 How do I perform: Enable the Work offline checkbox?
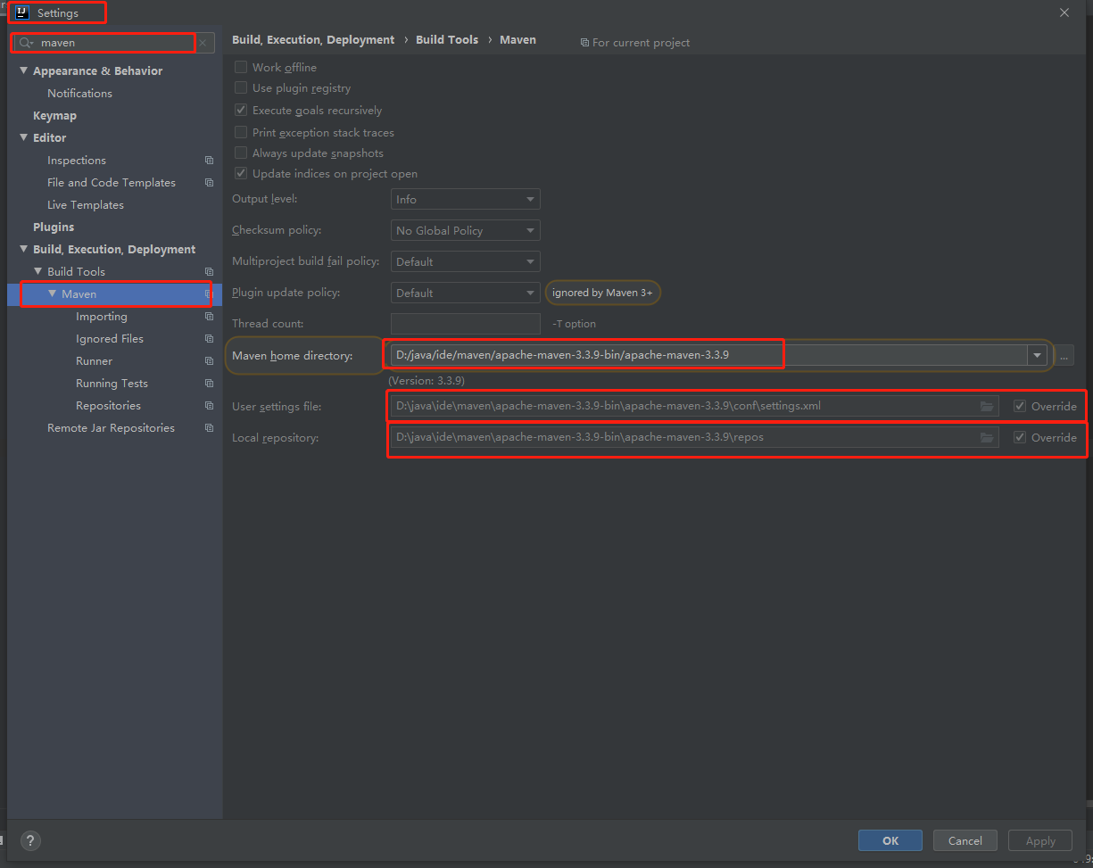click(241, 67)
